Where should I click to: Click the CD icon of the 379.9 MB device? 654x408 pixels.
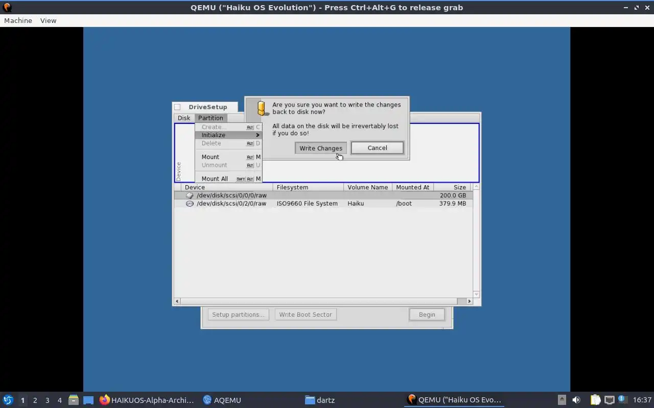pyautogui.click(x=190, y=203)
